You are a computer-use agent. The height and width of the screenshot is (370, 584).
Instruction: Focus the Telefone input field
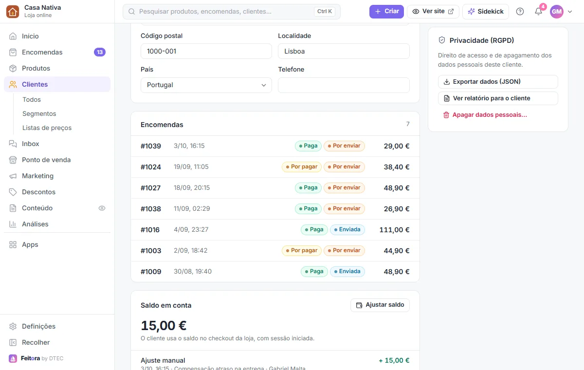click(x=344, y=85)
